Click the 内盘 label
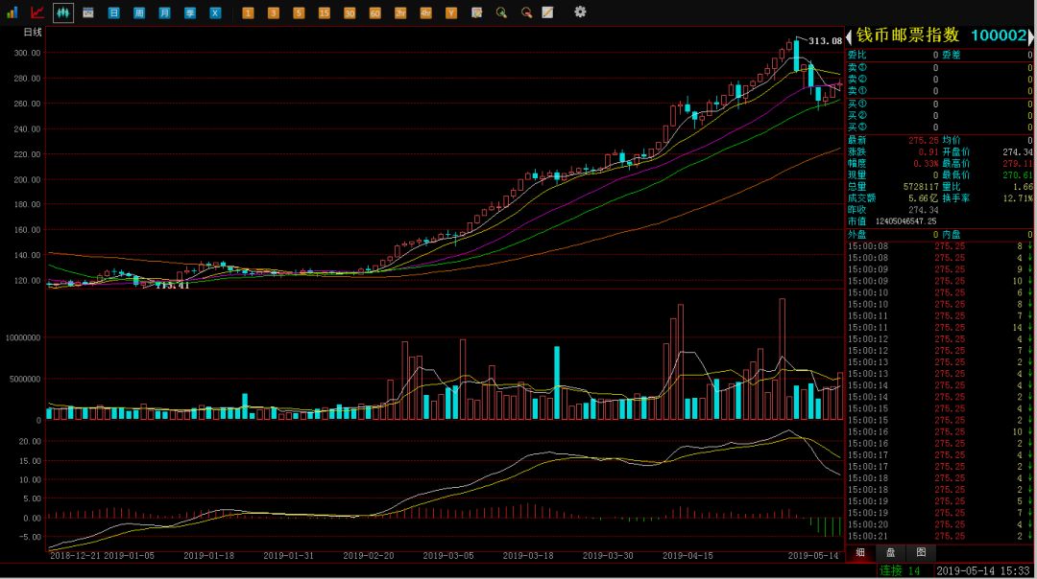Viewport: 1037px width, 579px height. pyautogui.click(x=951, y=234)
